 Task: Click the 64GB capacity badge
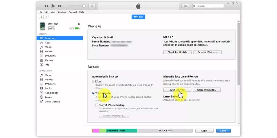point(52,28)
